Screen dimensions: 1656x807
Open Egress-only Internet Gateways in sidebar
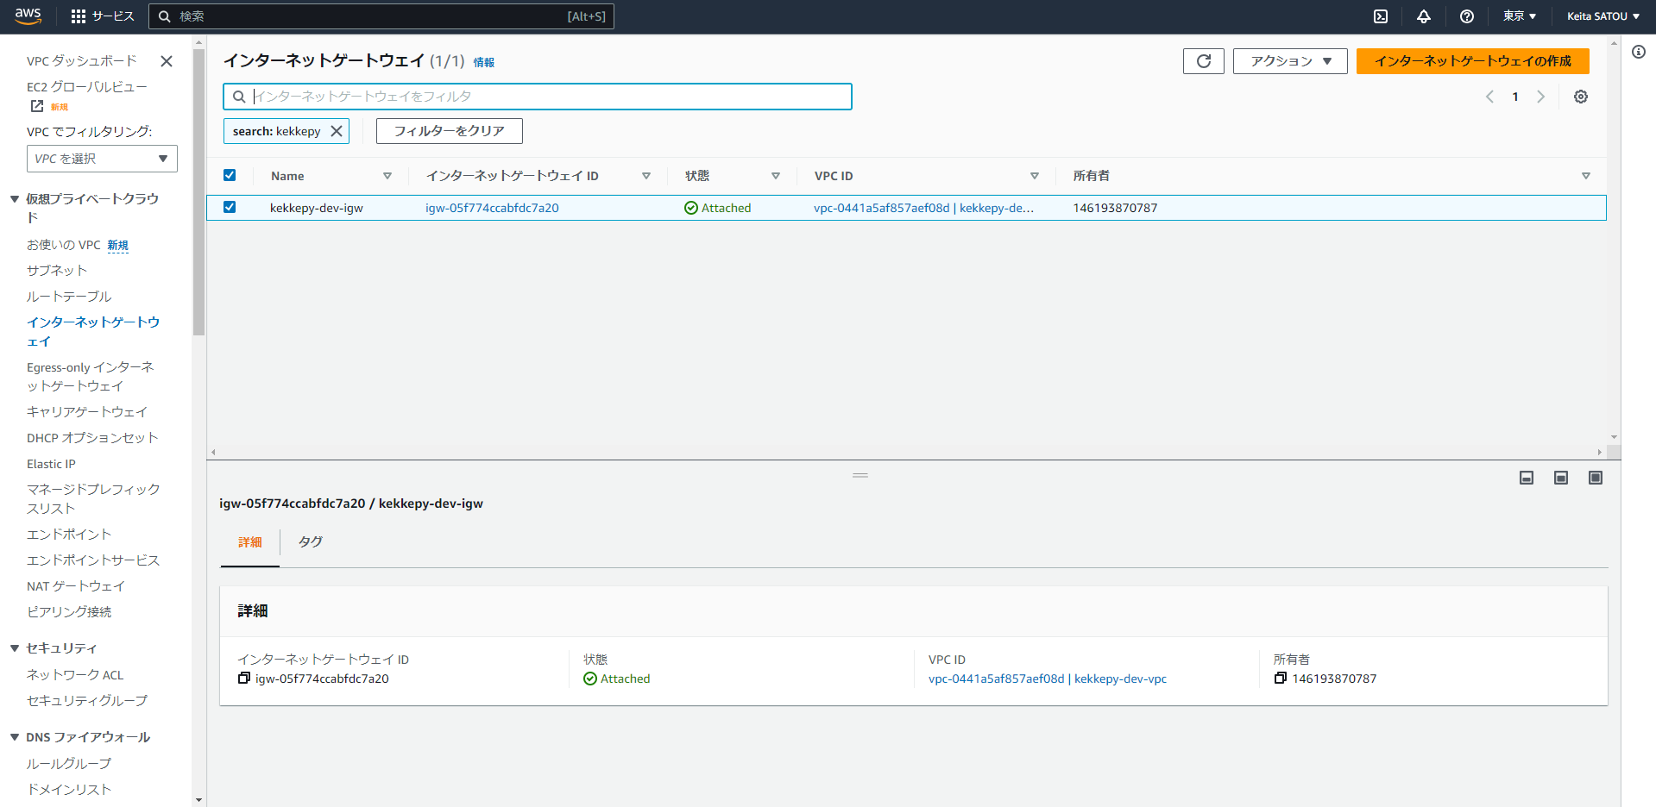click(x=91, y=377)
